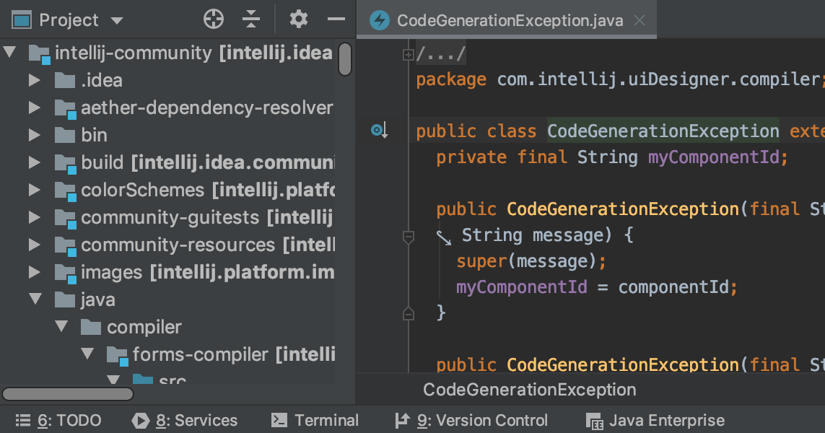
Task: Click the implemented/subclassed gutter marker icon
Action: coord(380,129)
